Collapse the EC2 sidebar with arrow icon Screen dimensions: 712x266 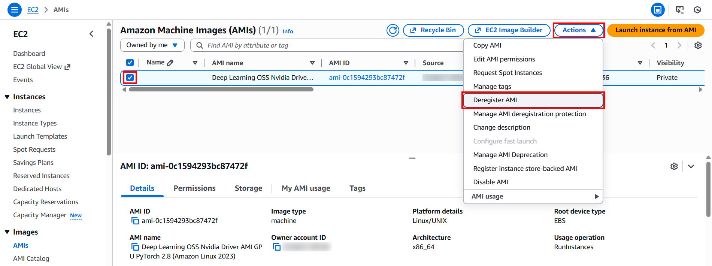pos(91,34)
